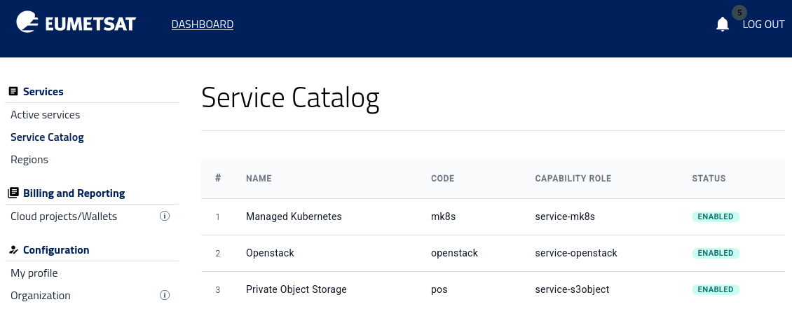Click row number 3 cell
The width and height of the screenshot is (792, 309).
pyautogui.click(x=218, y=290)
